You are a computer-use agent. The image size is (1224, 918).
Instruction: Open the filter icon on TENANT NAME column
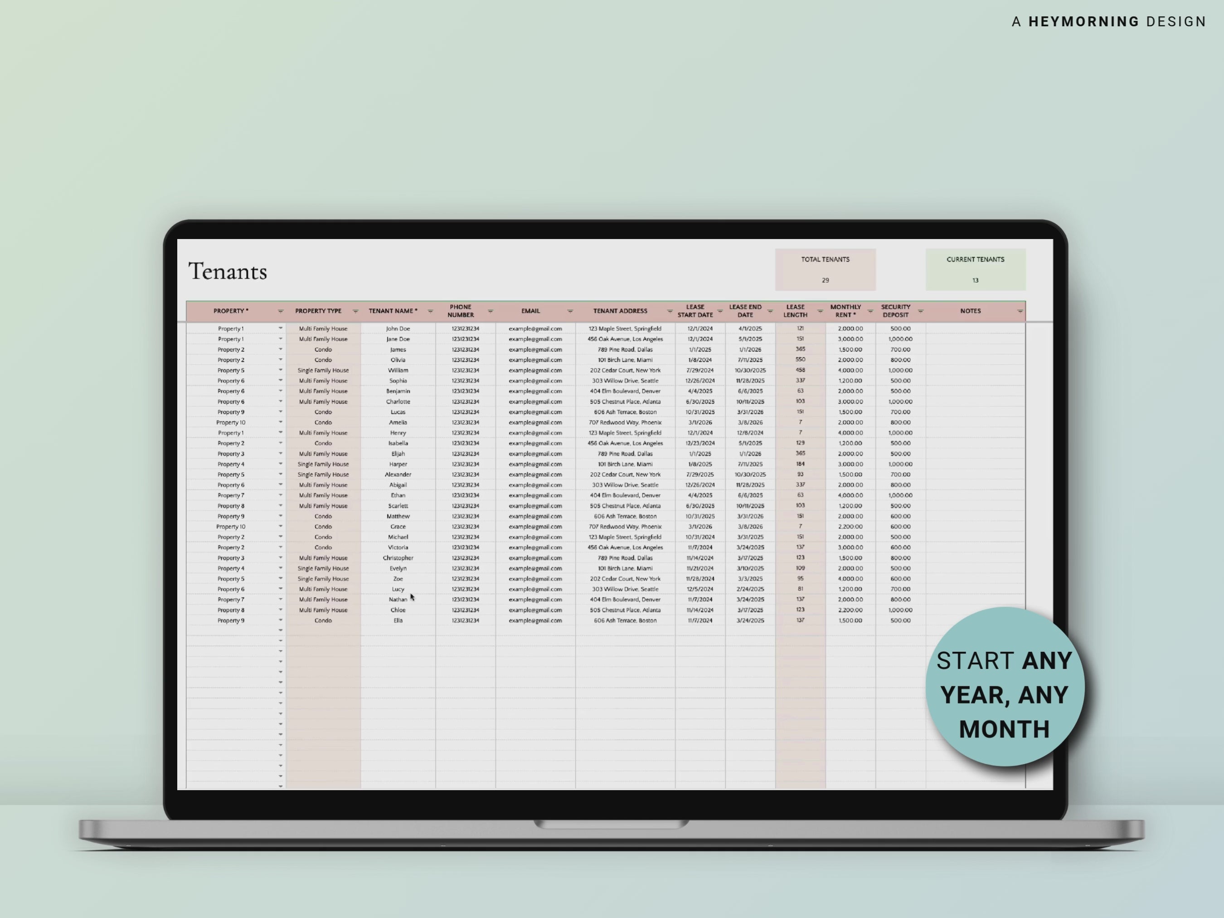click(x=431, y=311)
